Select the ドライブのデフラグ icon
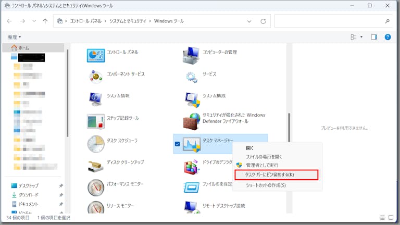This screenshot has height=225, width=400. click(192, 167)
